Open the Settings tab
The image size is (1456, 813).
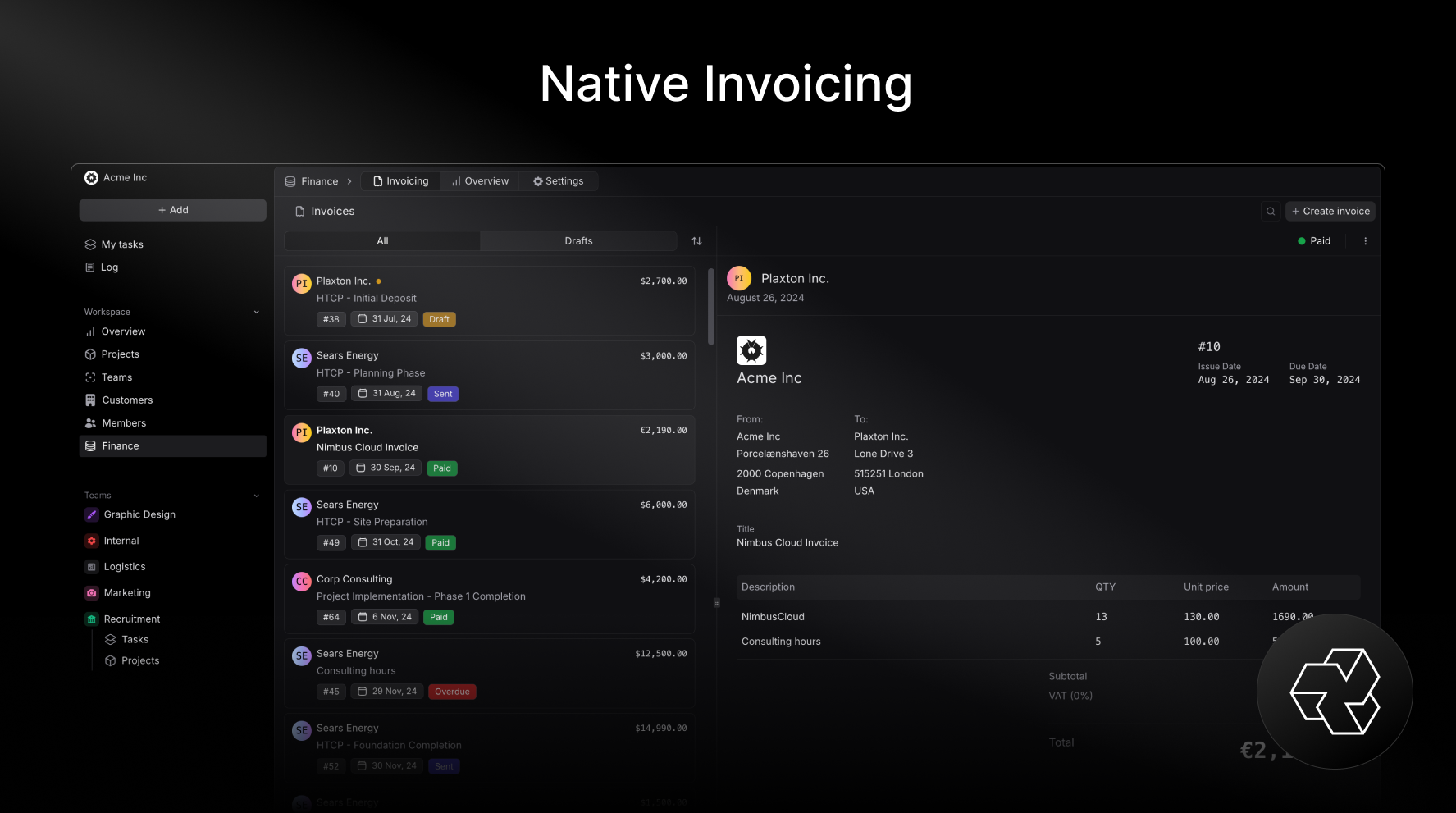559,181
